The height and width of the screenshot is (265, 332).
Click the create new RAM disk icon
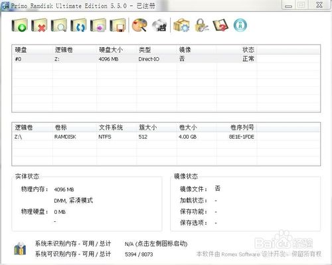(19, 25)
